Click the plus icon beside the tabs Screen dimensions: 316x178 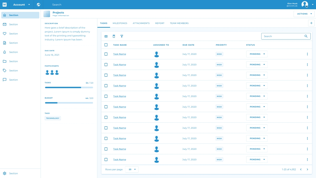[311, 23]
